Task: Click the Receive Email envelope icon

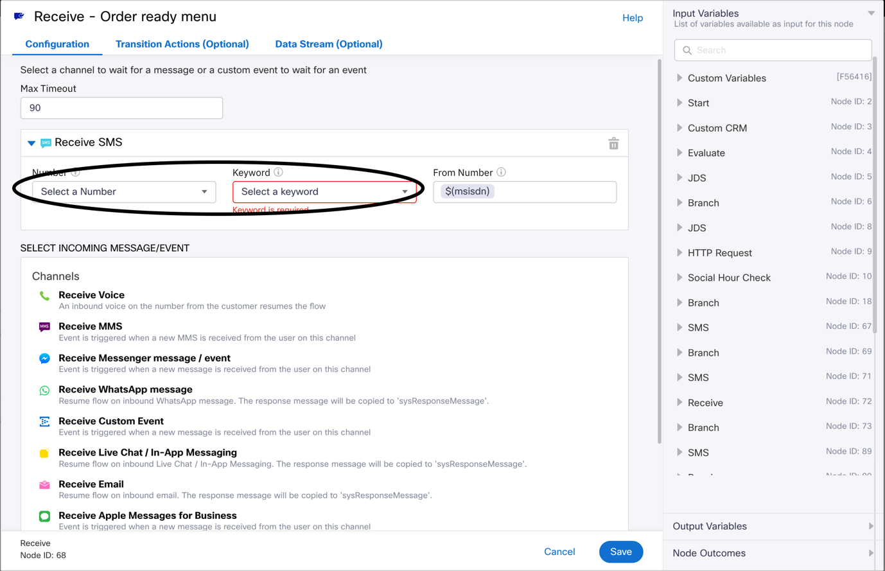Action: coord(44,485)
